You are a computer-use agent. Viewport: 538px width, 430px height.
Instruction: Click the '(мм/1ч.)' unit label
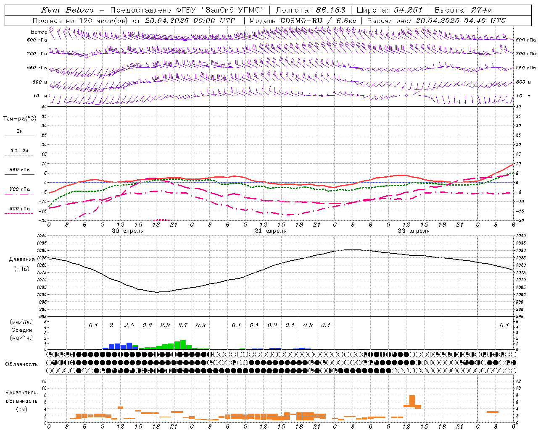pos(22,338)
